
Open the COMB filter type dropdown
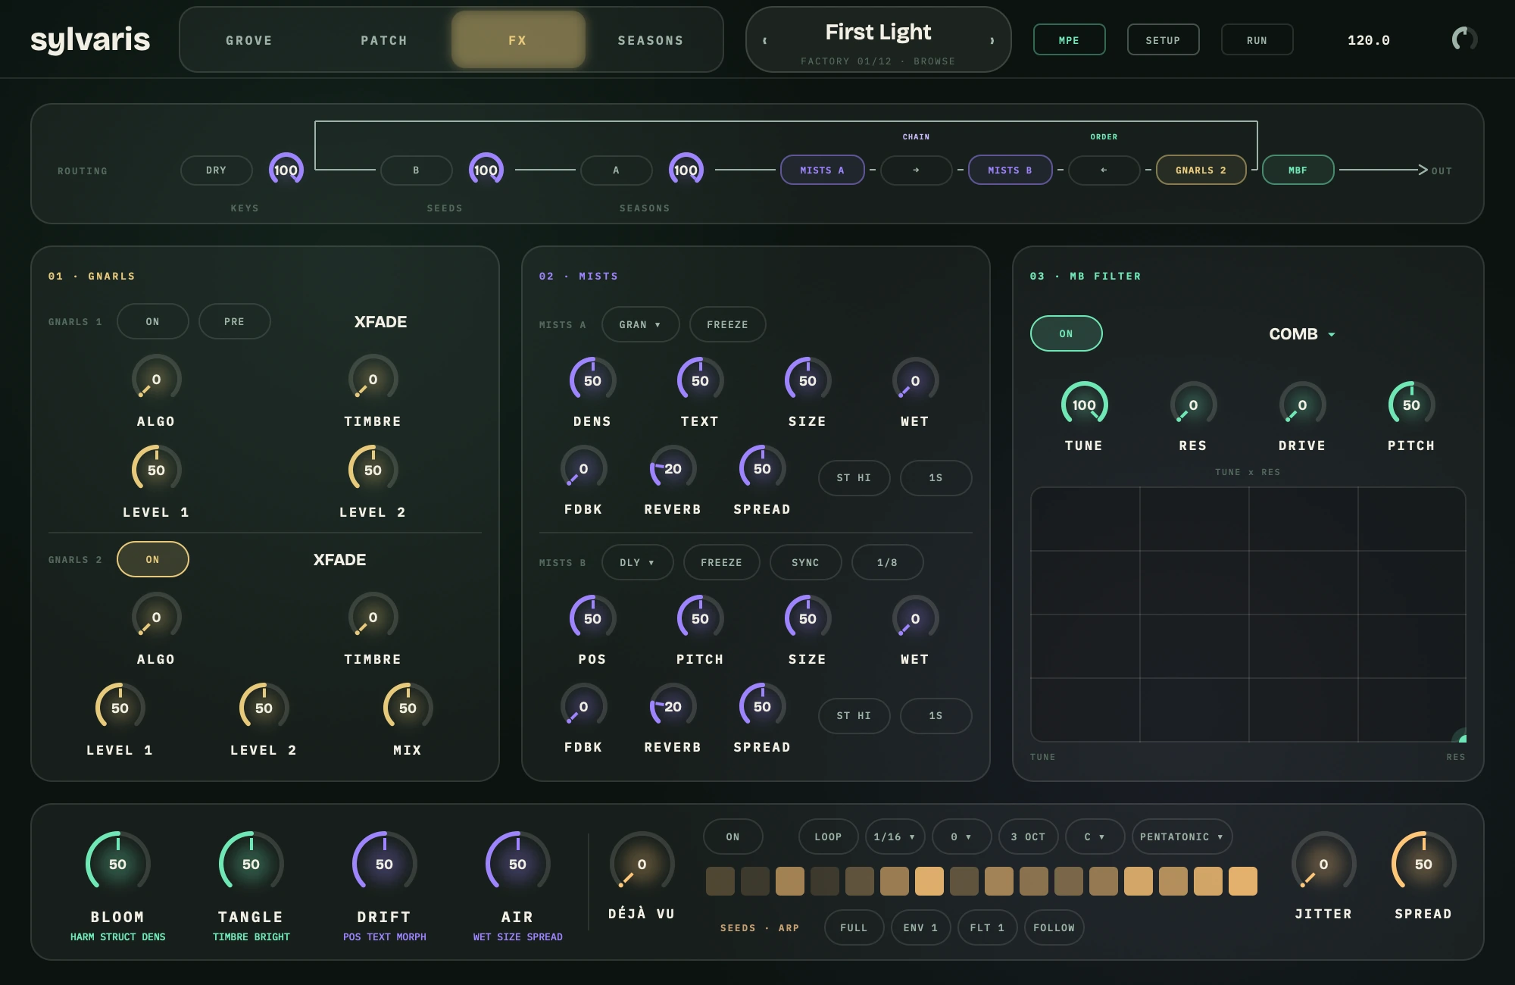tap(1302, 333)
